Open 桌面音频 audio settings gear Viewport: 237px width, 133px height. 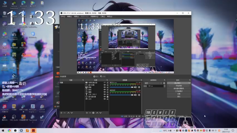pyautogui.click(x=139, y=95)
